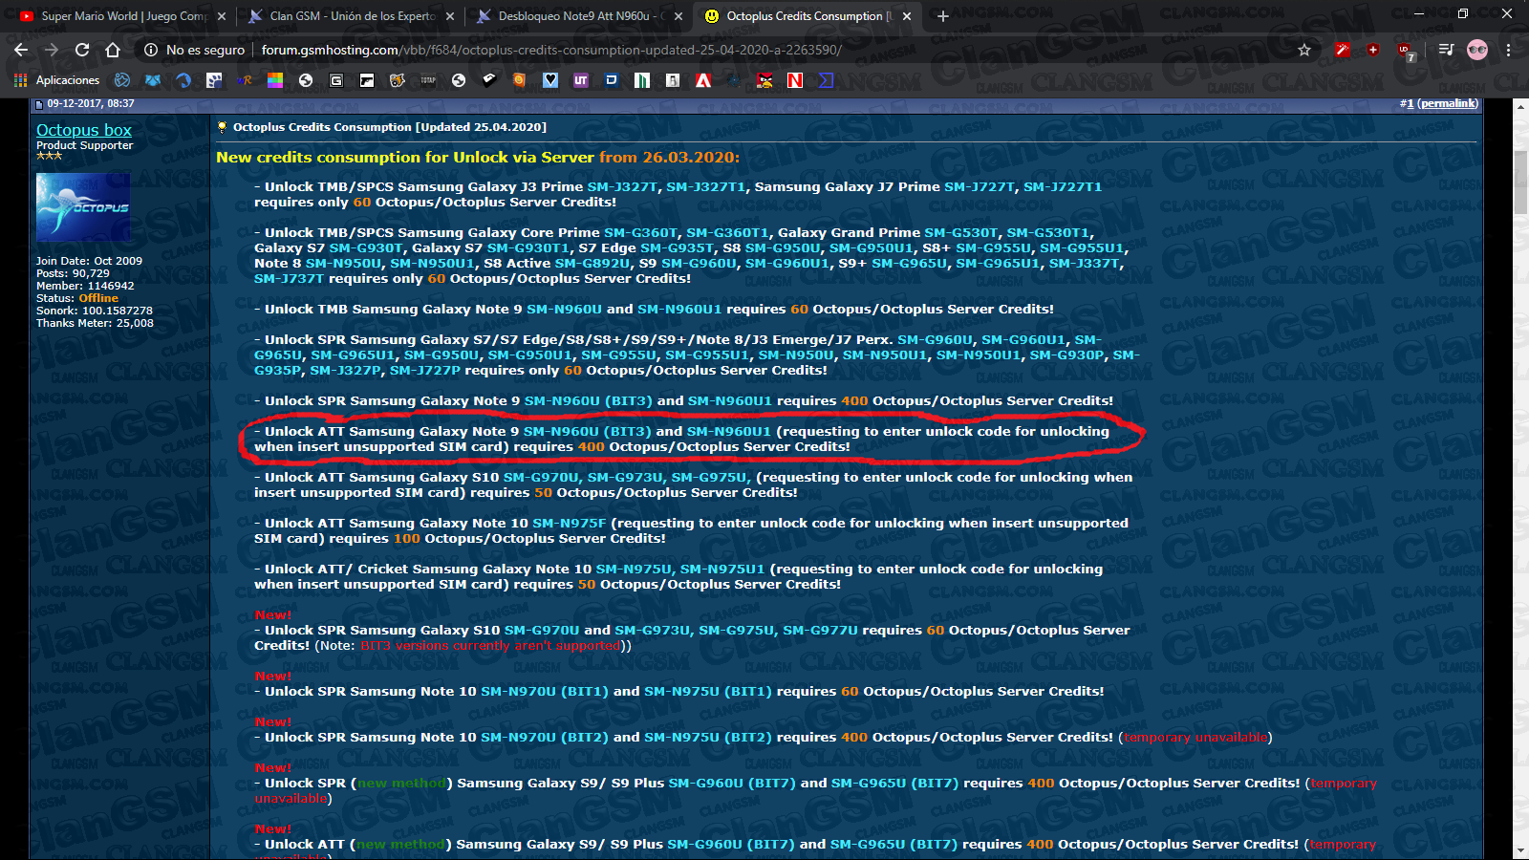Click the scrollbar down arrow
Viewport: 1529px width, 860px height.
pyautogui.click(x=1520, y=850)
